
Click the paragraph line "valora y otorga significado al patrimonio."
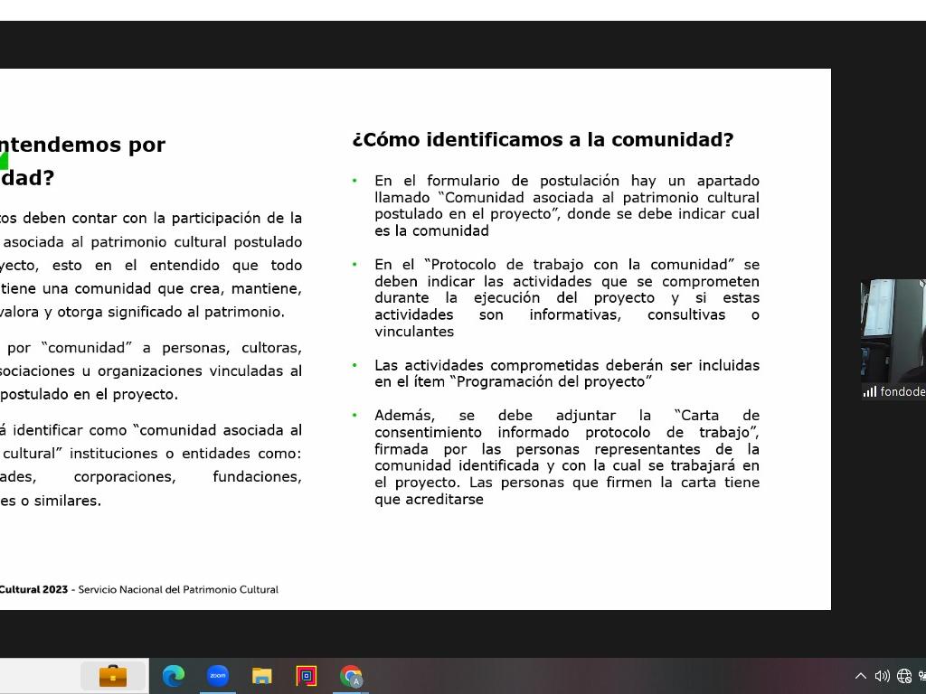tap(142, 312)
